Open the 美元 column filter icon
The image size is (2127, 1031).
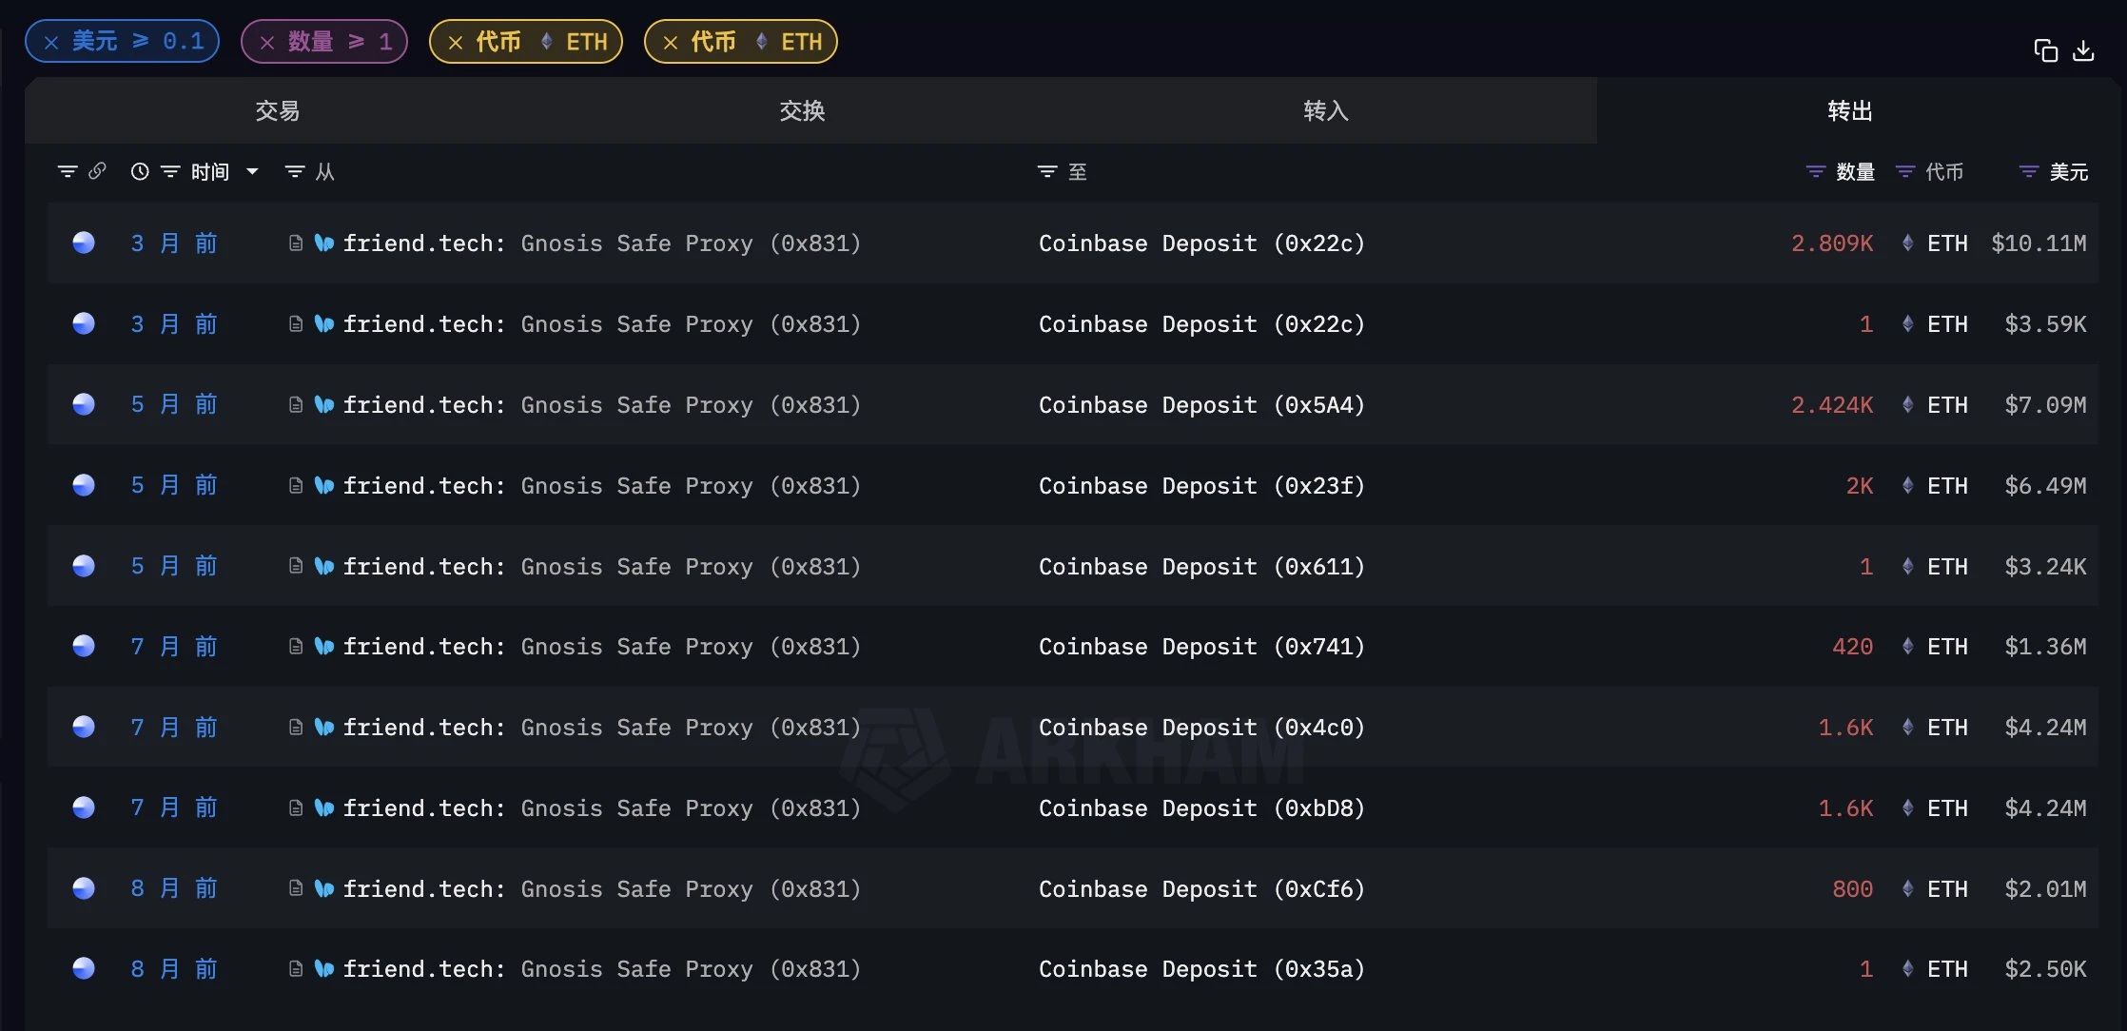(2029, 171)
